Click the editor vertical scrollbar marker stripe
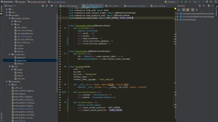Screen dimensions: 218x122 [x=175, y=65]
